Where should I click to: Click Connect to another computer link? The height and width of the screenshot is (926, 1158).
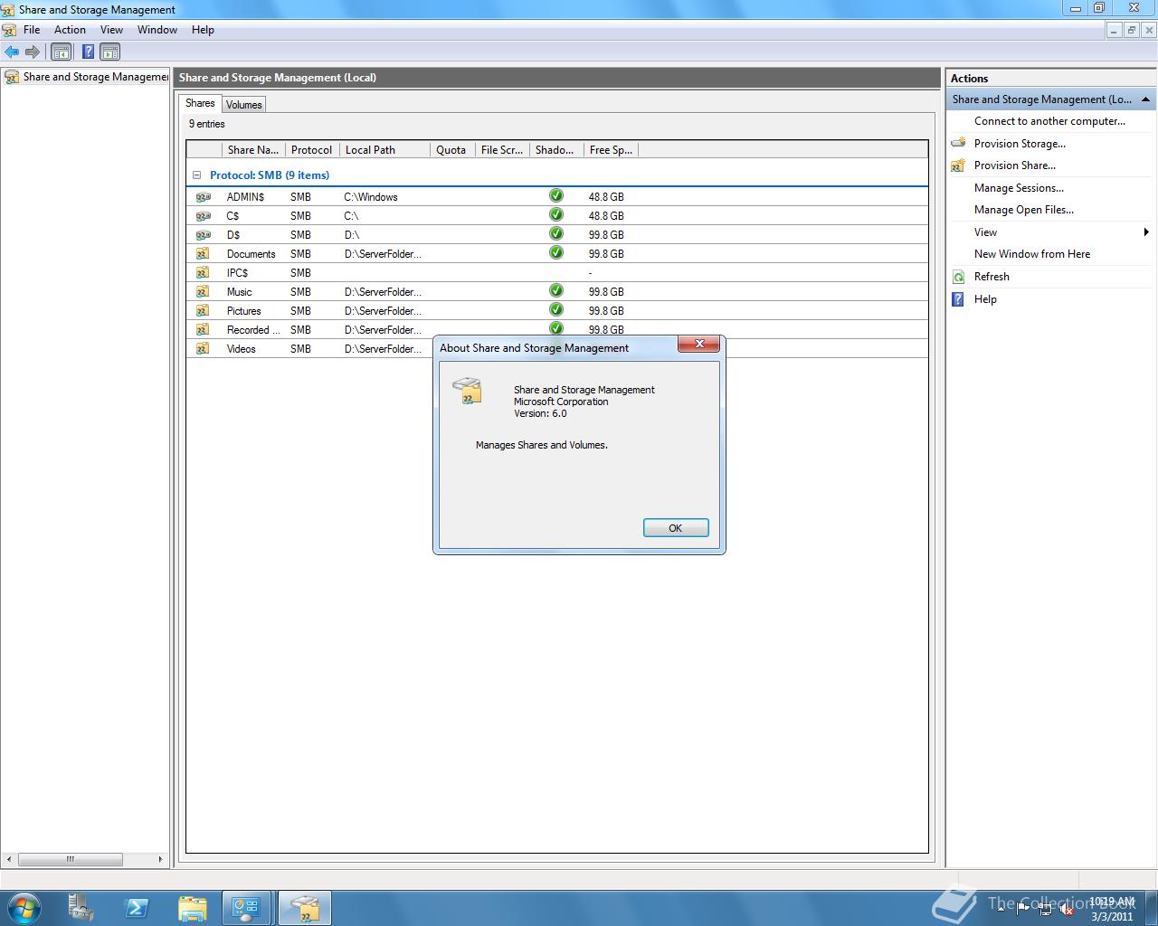[1049, 121]
